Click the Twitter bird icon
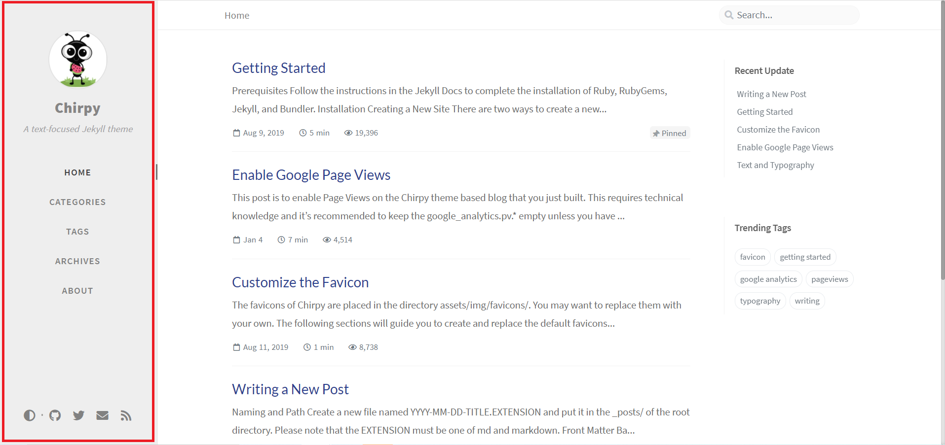Viewport: 945px width, 445px height. 78,415
